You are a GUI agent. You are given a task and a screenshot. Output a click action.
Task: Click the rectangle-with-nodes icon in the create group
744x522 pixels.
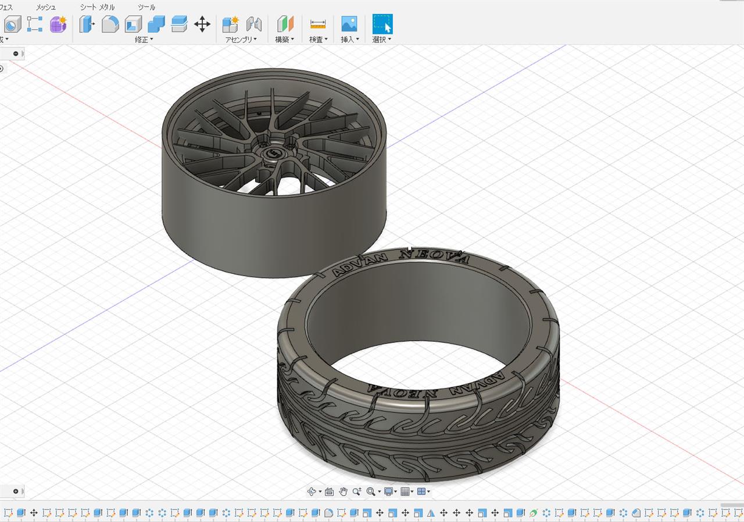click(35, 24)
